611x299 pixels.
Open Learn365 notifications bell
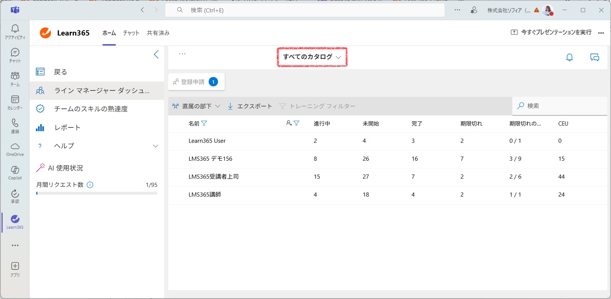[x=569, y=57]
